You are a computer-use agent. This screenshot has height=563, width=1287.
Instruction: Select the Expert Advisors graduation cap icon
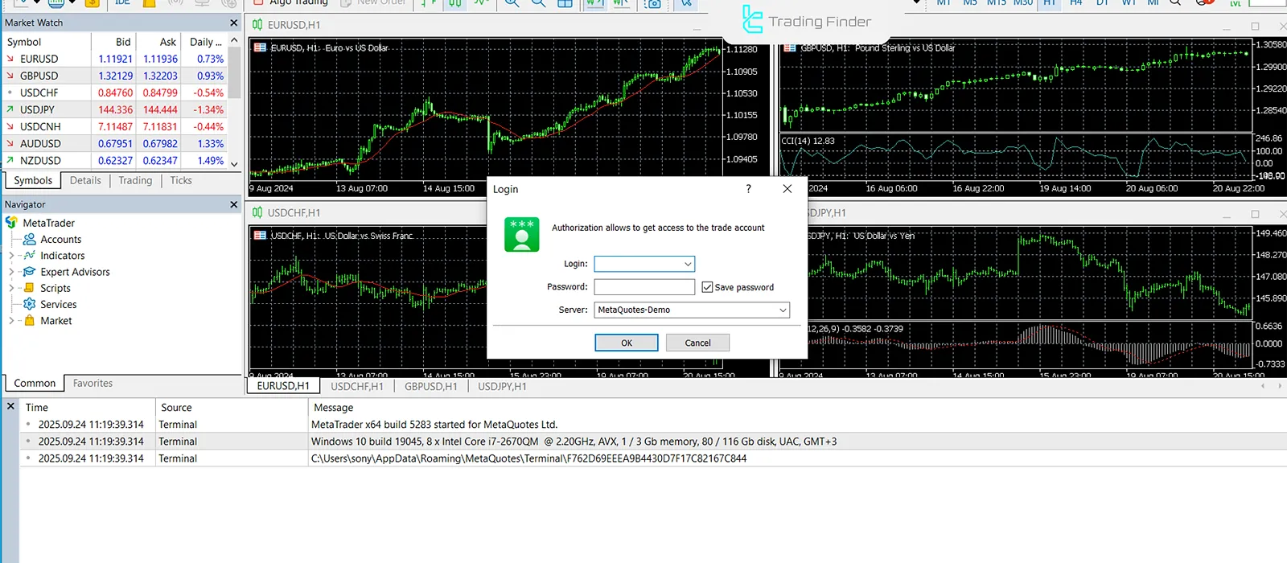click(30, 272)
